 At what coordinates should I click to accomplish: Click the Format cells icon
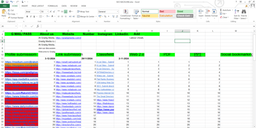(214, 12)
